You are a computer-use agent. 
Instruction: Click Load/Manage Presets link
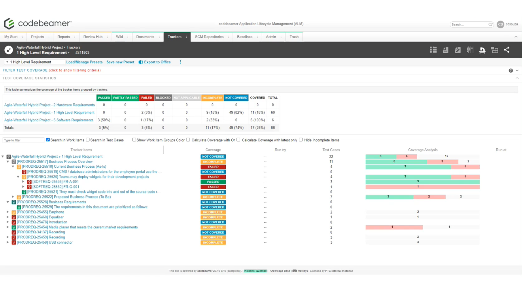coord(84,62)
